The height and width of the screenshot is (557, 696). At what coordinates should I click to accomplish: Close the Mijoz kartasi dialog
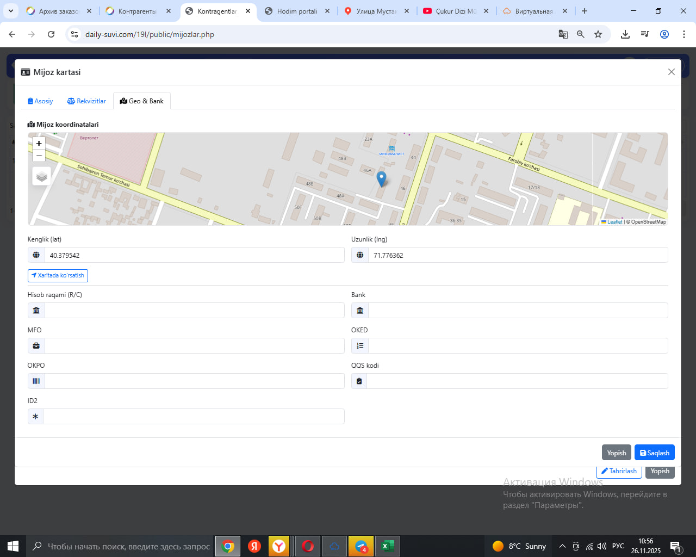(672, 72)
